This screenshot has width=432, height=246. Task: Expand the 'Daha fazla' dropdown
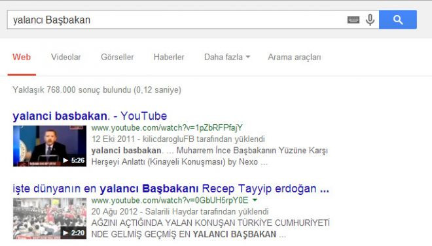(227, 57)
